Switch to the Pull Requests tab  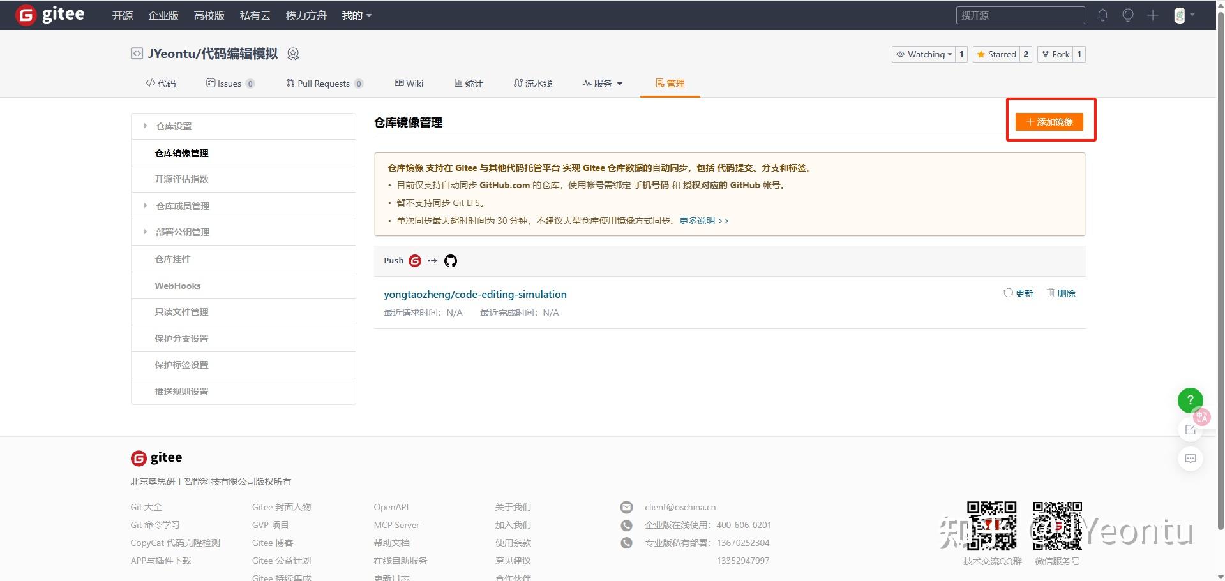324,83
